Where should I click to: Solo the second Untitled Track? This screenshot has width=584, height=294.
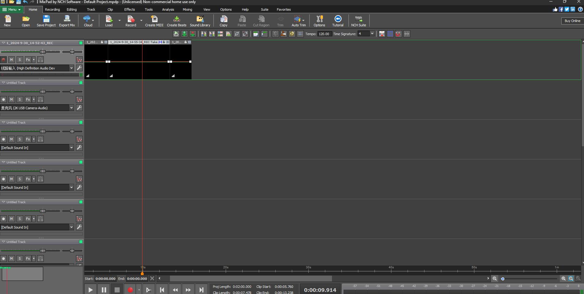[19, 139]
